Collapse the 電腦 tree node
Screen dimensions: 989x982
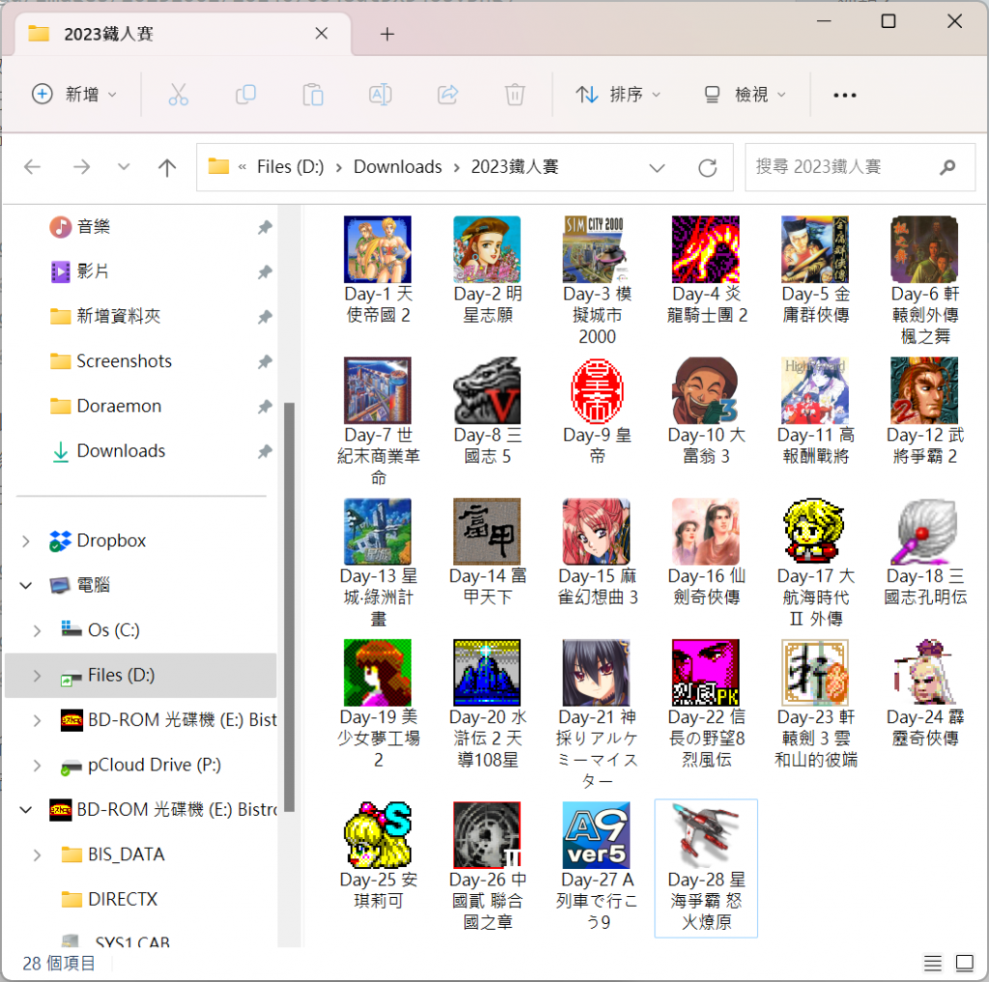tap(26, 586)
